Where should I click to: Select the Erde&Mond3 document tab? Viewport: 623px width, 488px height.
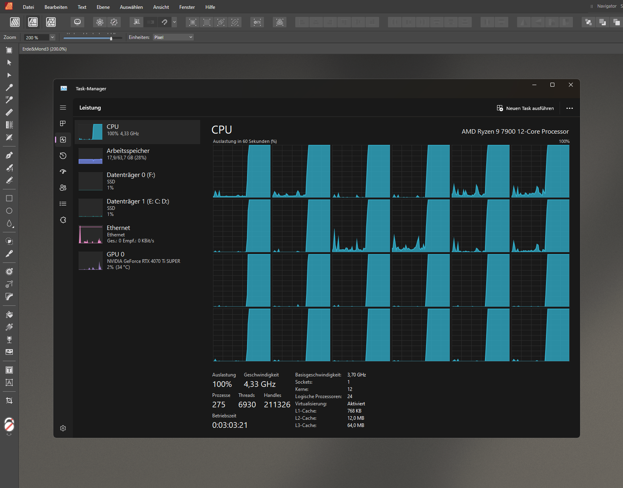[45, 49]
